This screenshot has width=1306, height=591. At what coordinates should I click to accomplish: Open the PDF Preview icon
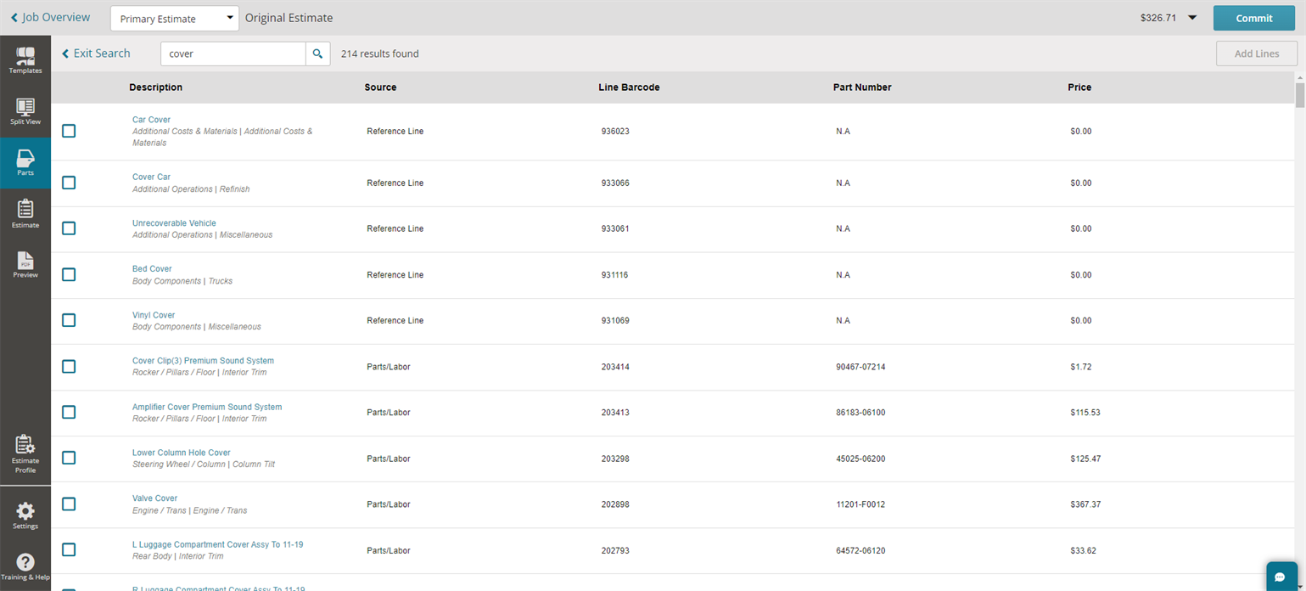pos(25,265)
